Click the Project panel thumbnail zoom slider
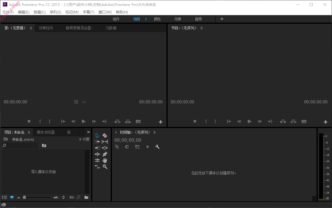 click(36, 197)
